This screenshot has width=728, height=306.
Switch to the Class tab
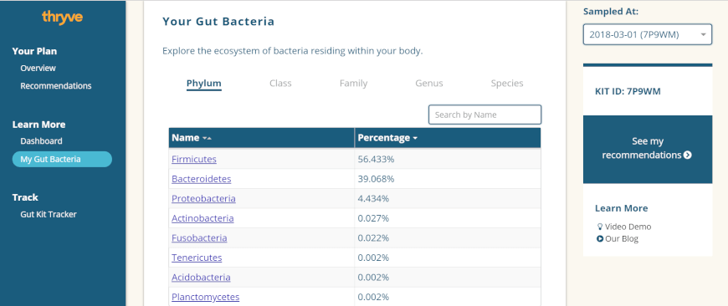[x=280, y=84]
